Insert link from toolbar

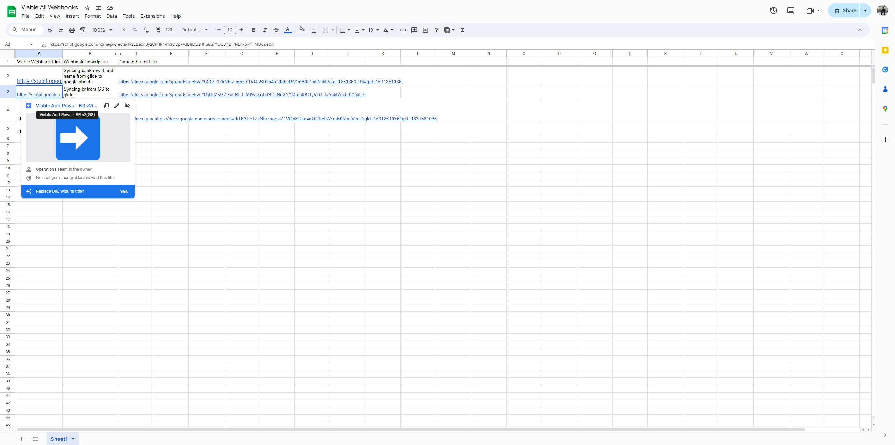click(403, 30)
